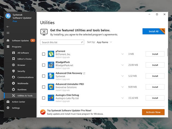This screenshot has width=172, height=129.
Task: Expand Auslogics Disk Defrag details chevron
Action: pyautogui.click(x=123, y=98)
